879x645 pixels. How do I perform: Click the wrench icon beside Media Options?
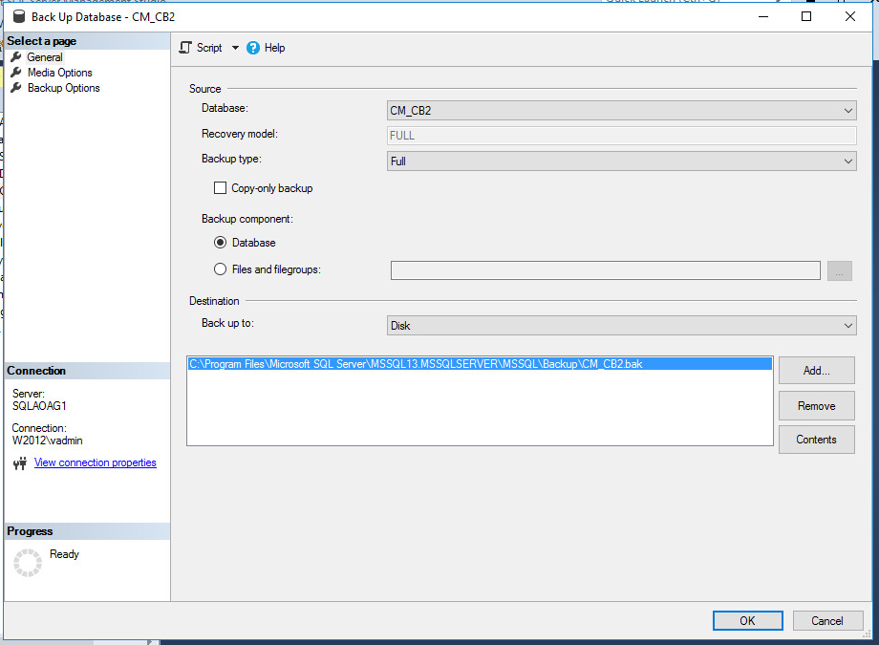(15, 73)
